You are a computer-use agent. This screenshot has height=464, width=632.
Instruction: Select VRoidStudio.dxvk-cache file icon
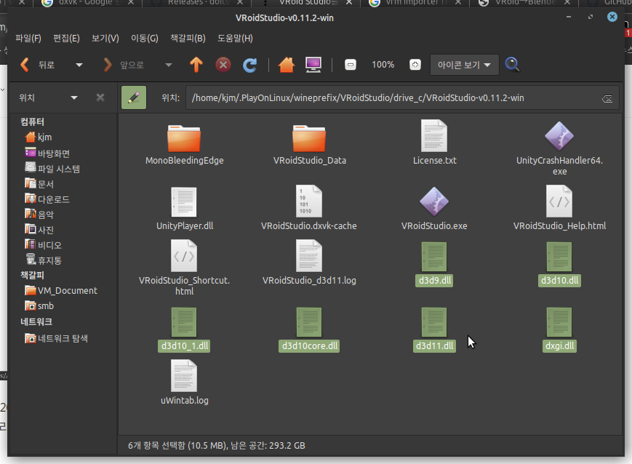tap(309, 201)
